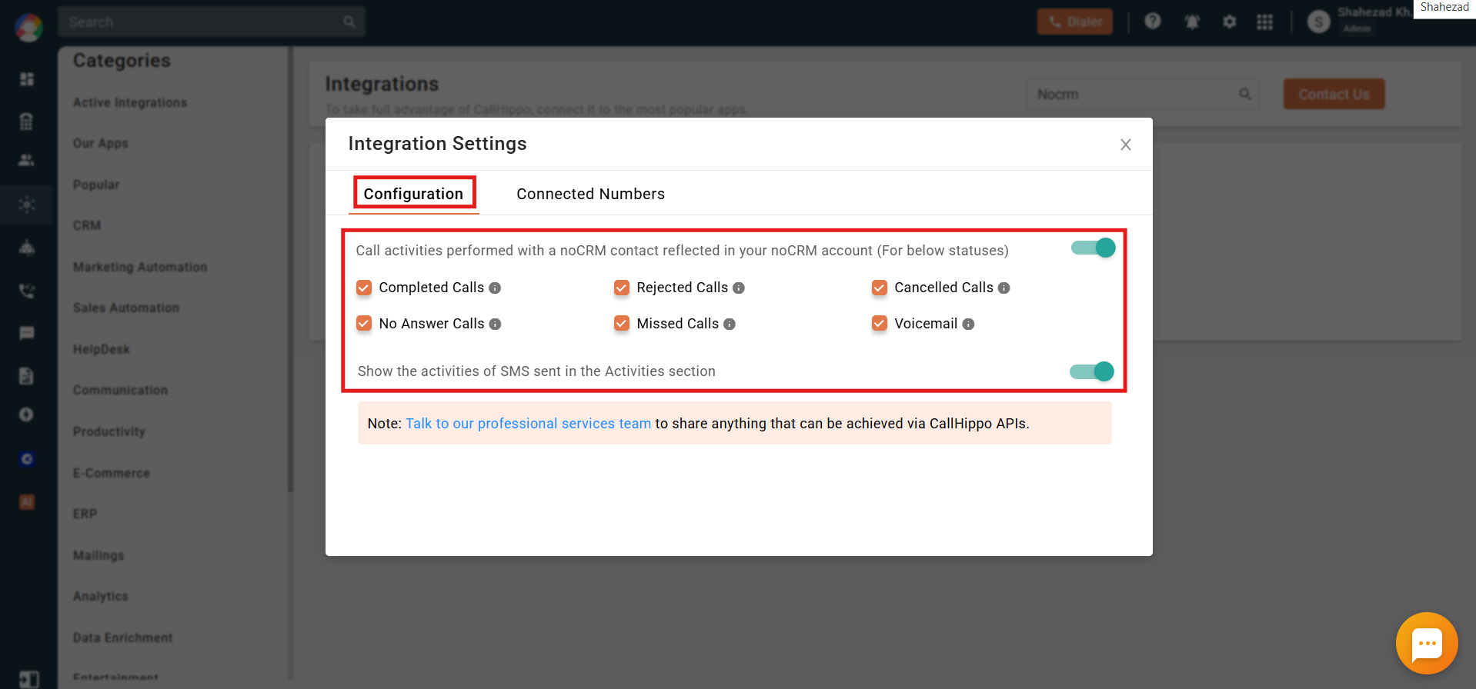Toggle SMS activities switch
The height and width of the screenshot is (689, 1476).
point(1091,371)
